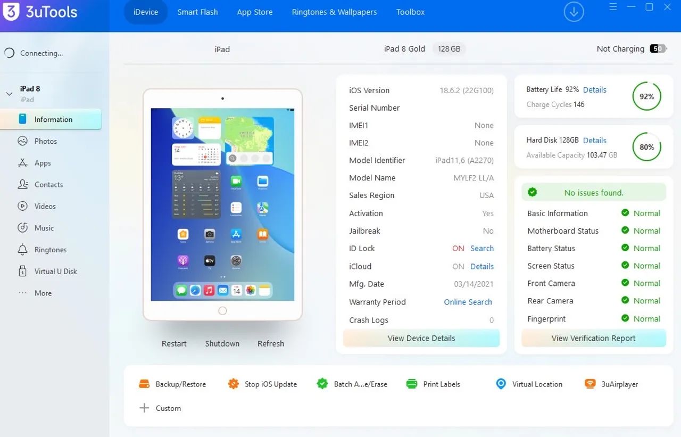
Task: Click the Shutdown button
Action: pos(222,343)
